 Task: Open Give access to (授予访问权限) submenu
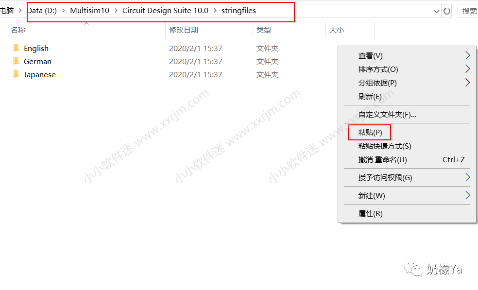tap(407, 177)
